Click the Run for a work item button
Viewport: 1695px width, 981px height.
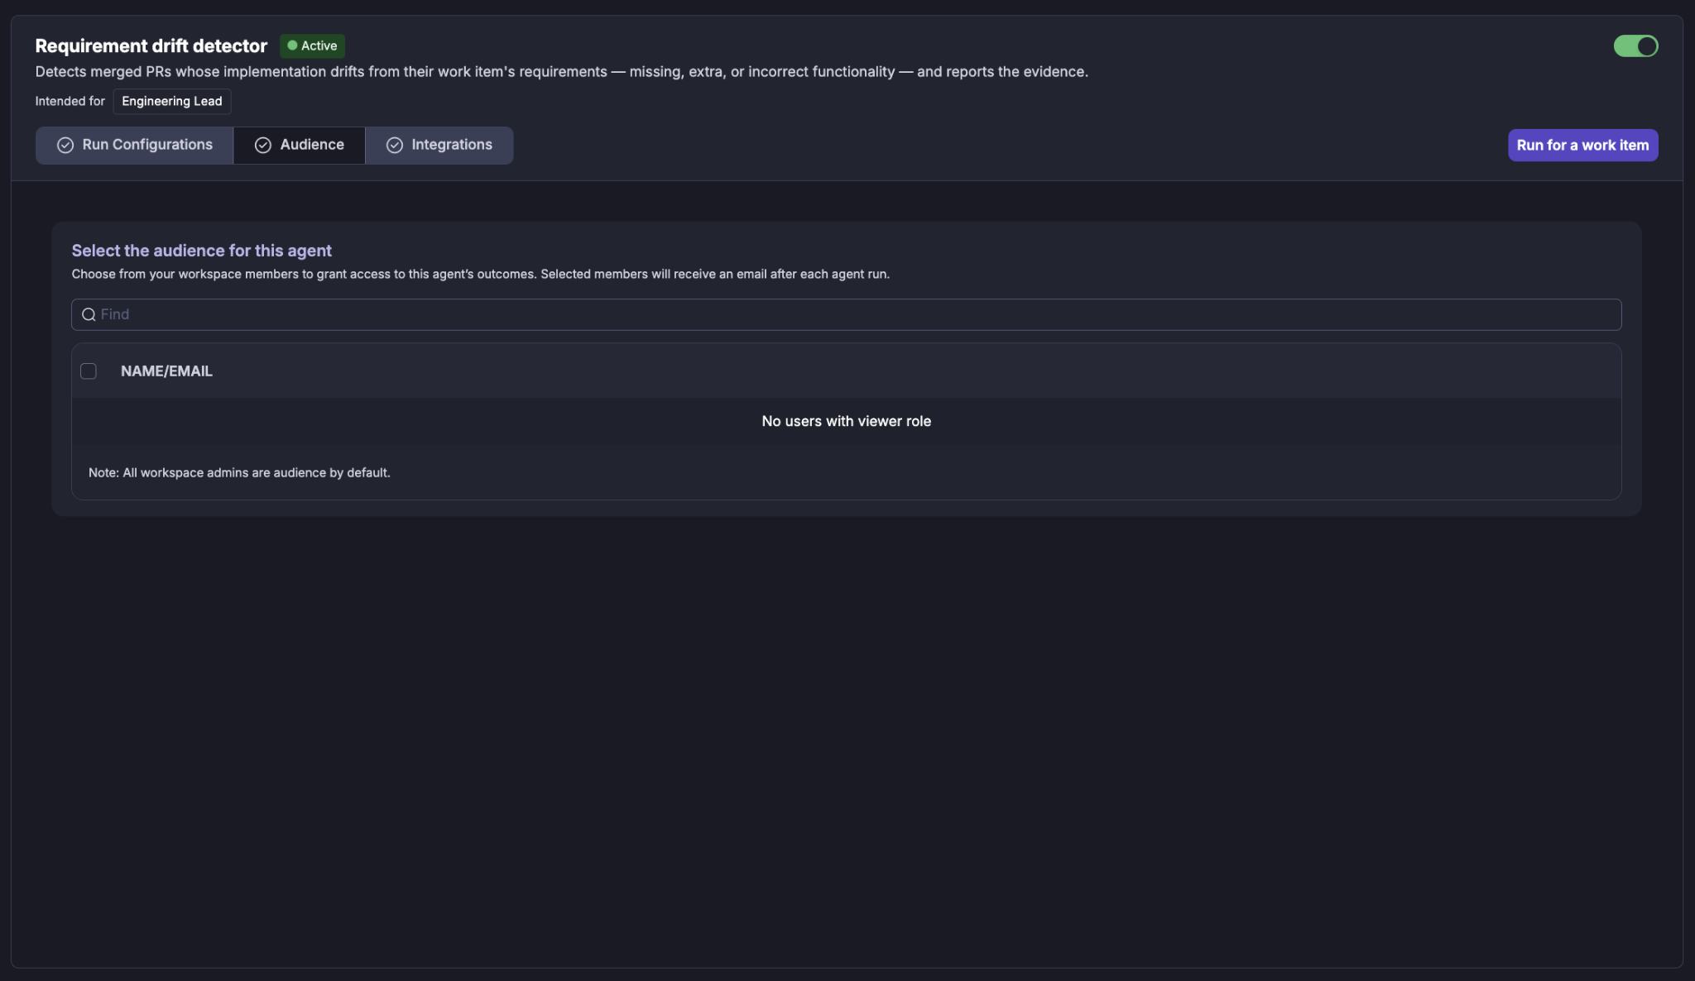pos(1582,146)
